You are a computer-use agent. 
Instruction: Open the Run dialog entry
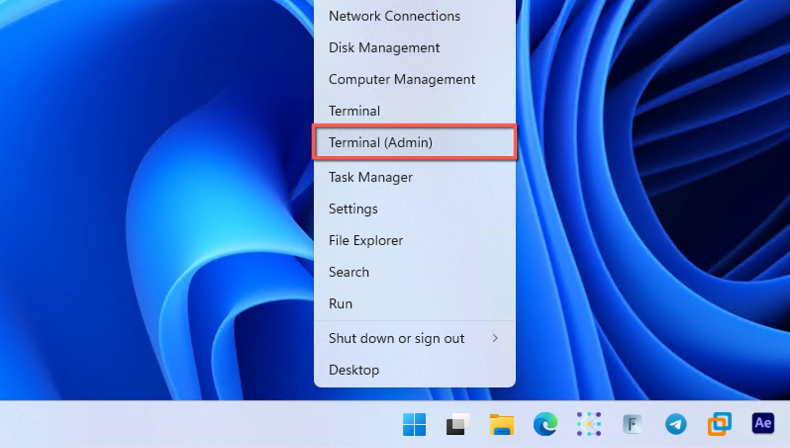click(x=415, y=304)
